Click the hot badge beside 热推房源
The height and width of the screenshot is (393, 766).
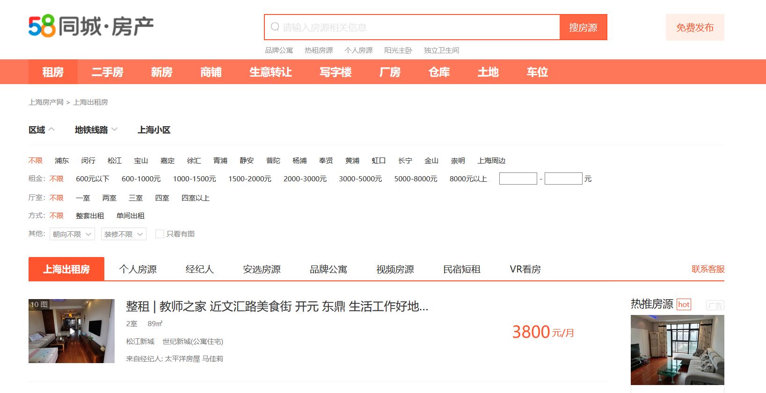684,305
